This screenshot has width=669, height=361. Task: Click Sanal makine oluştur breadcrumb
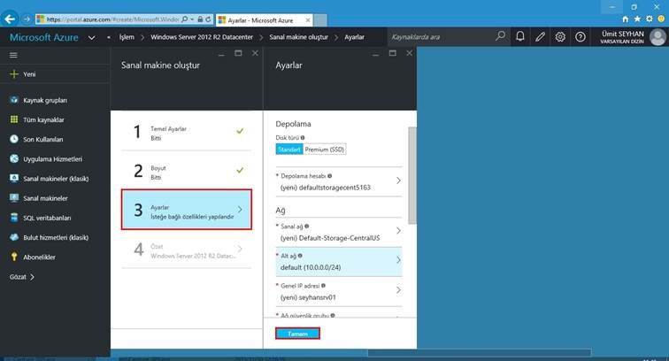point(299,37)
